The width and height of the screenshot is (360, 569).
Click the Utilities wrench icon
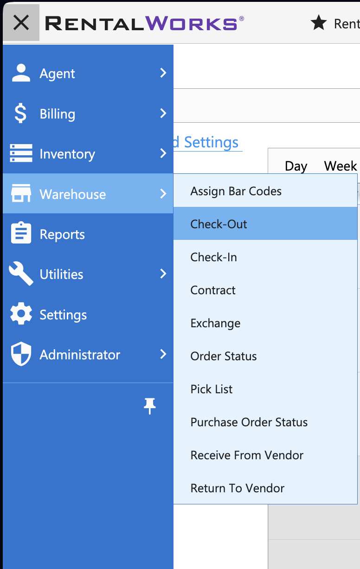tap(21, 273)
